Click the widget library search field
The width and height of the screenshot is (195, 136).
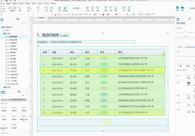click(x=10, y=95)
